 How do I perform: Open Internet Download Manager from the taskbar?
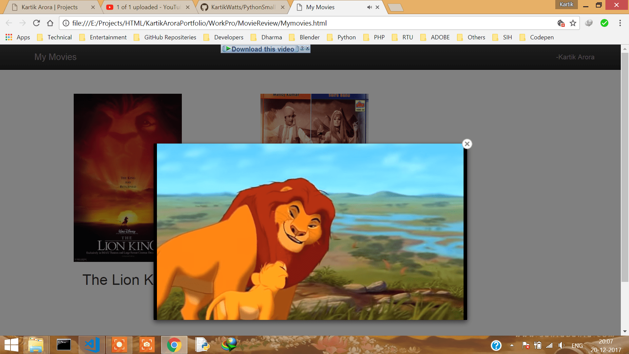[229, 345]
